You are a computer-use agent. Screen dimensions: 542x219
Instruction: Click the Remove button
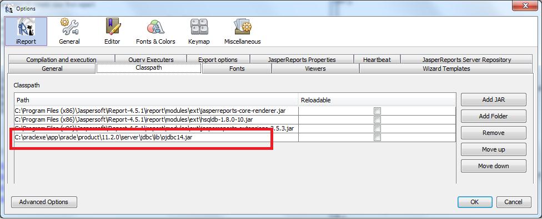[x=493, y=133]
